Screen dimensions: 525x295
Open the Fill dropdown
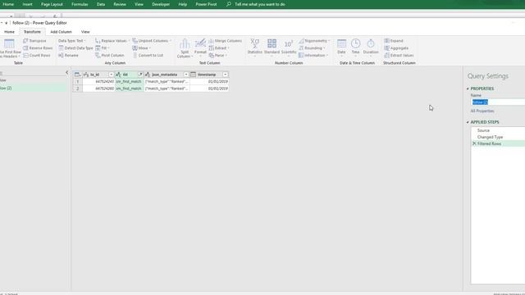tap(103, 48)
